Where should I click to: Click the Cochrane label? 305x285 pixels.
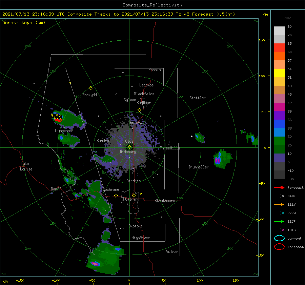111,189
